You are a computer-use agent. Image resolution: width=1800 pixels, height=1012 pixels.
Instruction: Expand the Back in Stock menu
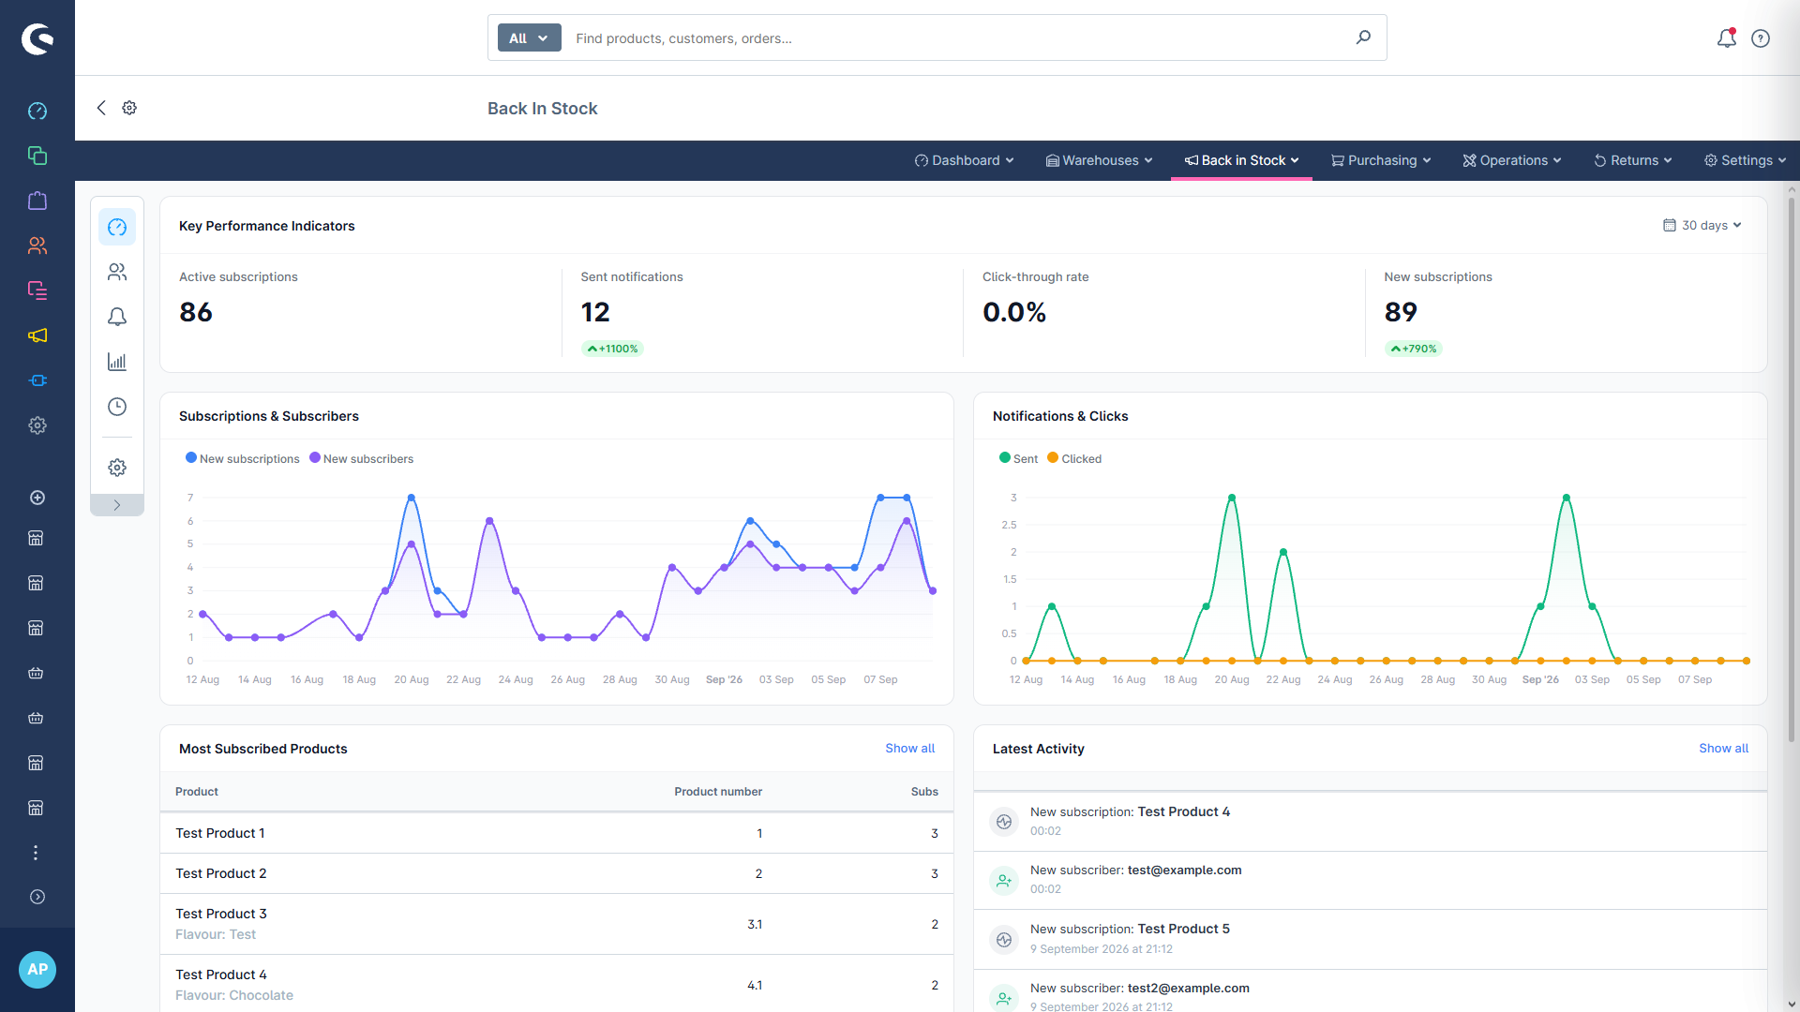coord(1241,160)
